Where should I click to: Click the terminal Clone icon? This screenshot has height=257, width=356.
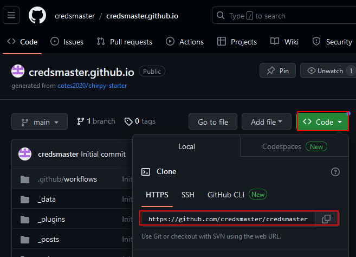[x=146, y=172]
